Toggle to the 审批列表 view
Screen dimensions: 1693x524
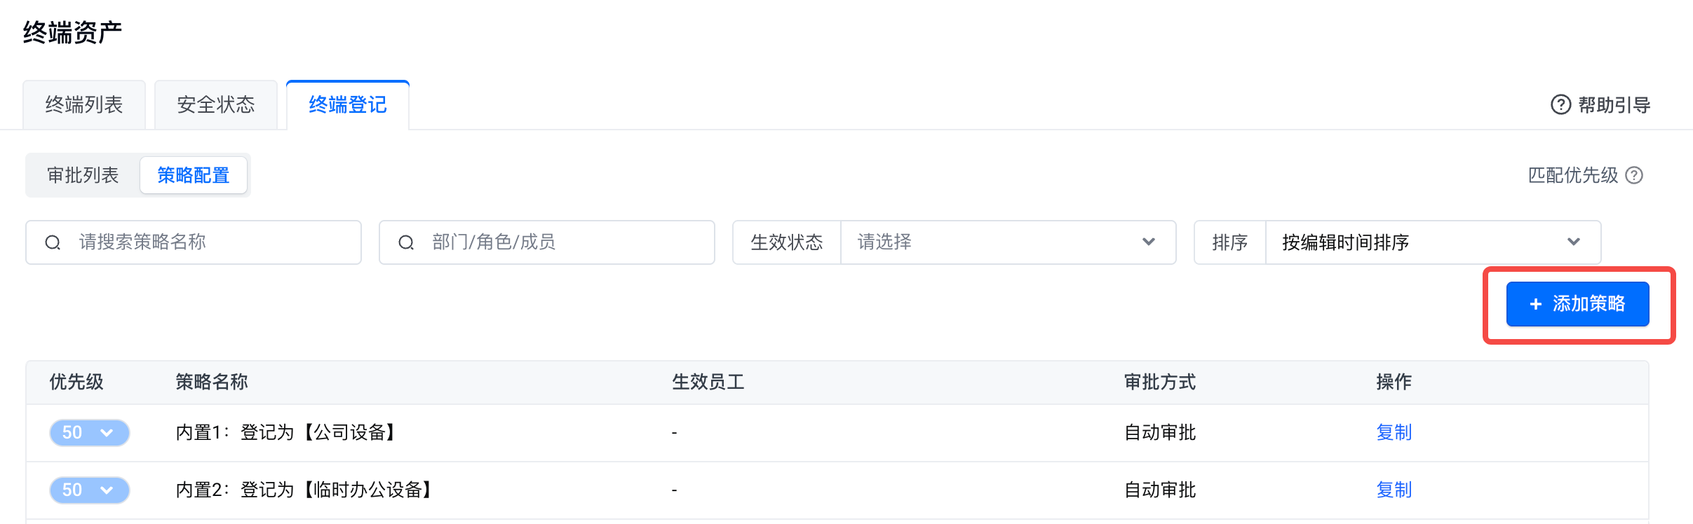[x=83, y=175]
